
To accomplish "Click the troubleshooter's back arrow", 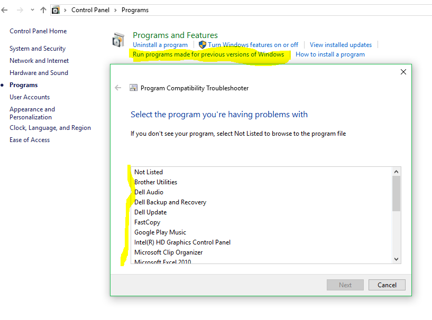I will tap(118, 88).
